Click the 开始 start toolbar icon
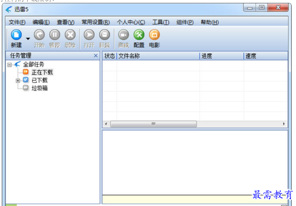This screenshot has height=206, width=296. [39, 38]
